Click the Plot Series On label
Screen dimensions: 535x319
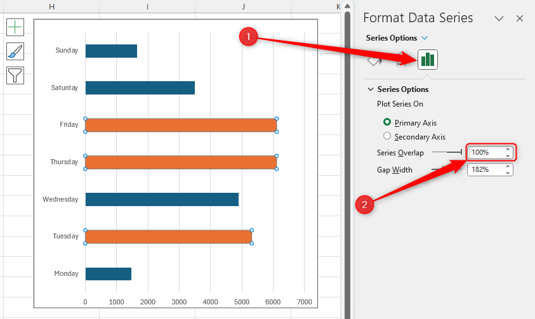tap(400, 104)
